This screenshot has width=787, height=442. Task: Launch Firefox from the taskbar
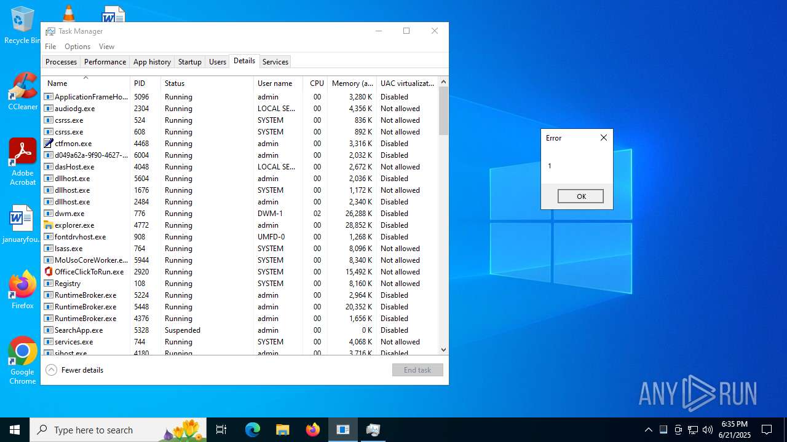pos(312,430)
